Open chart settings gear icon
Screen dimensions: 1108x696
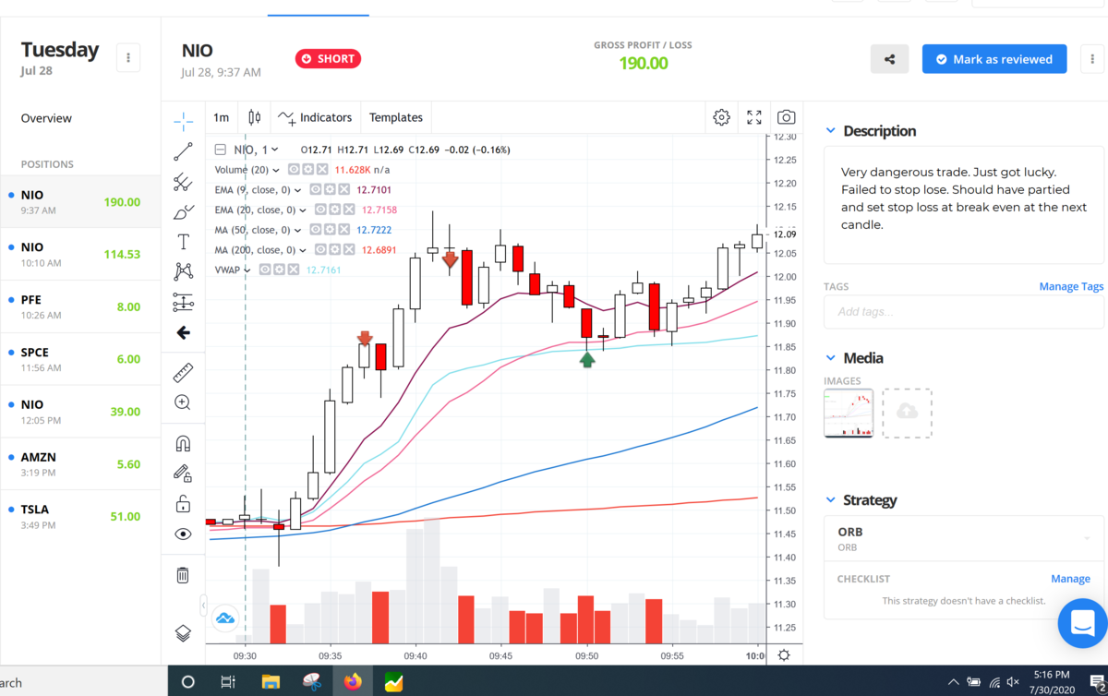click(722, 117)
